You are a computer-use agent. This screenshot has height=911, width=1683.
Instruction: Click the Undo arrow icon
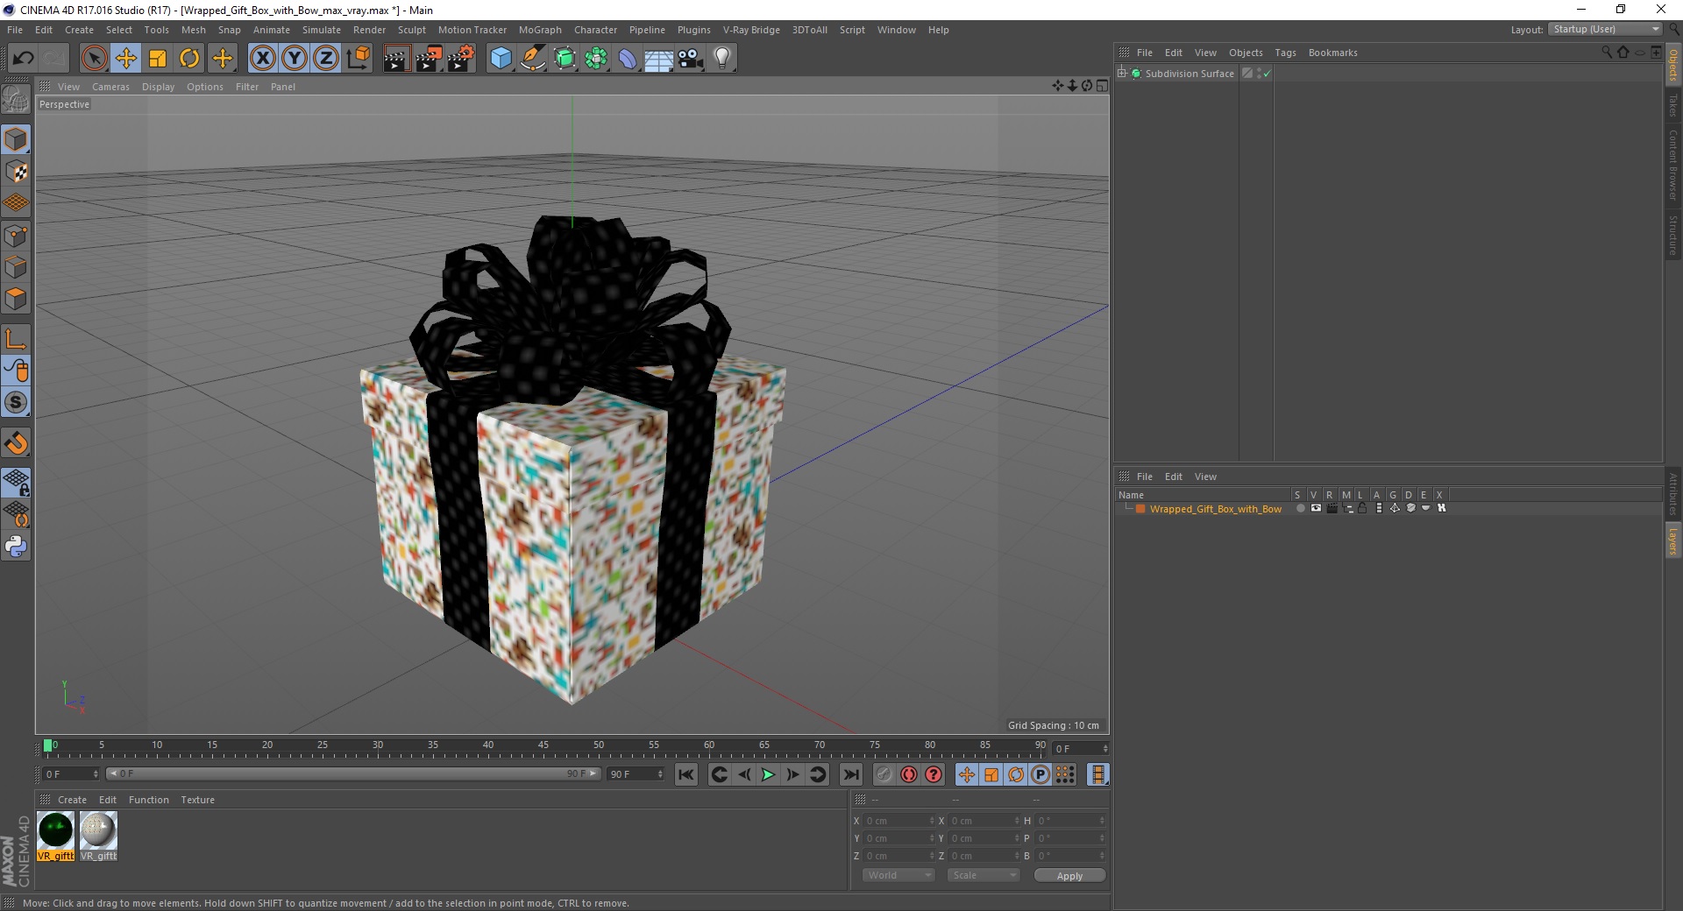pyautogui.click(x=24, y=59)
